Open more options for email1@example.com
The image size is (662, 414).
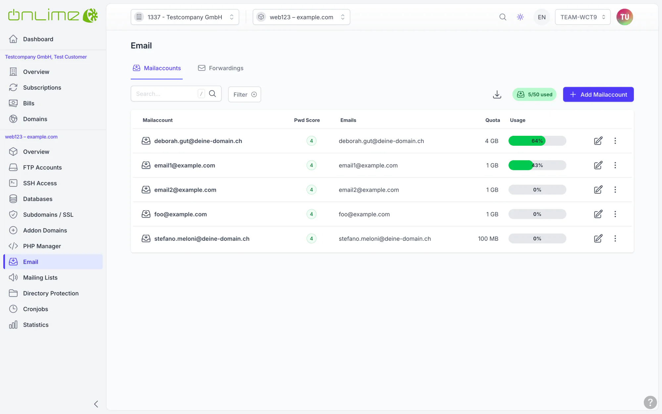[615, 165]
